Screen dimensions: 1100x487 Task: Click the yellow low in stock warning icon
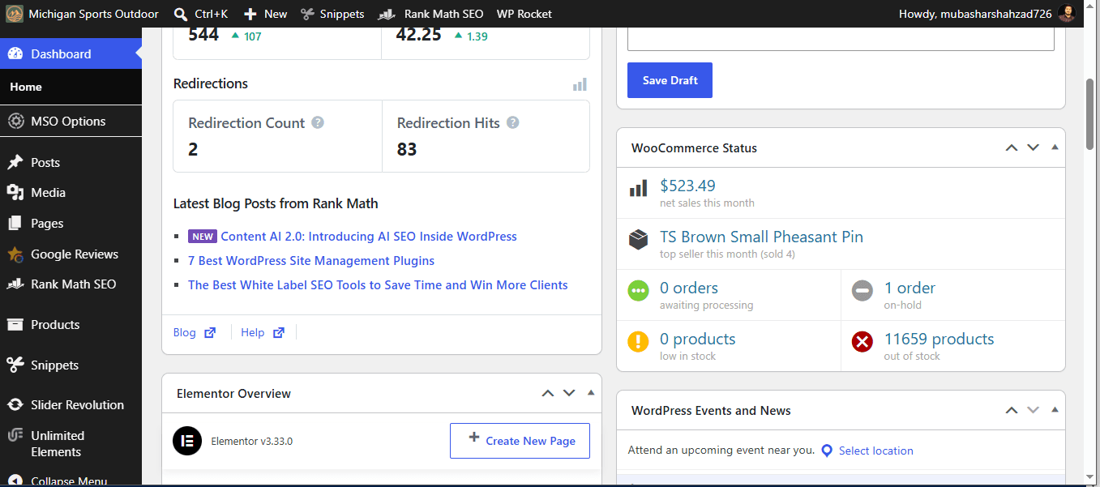point(638,342)
